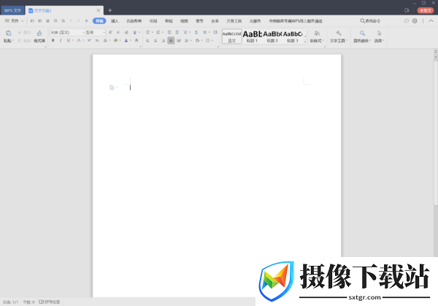Open the 审阅 (Review) ribbon tab
Screen dimensions: 438x306
(x=169, y=21)
